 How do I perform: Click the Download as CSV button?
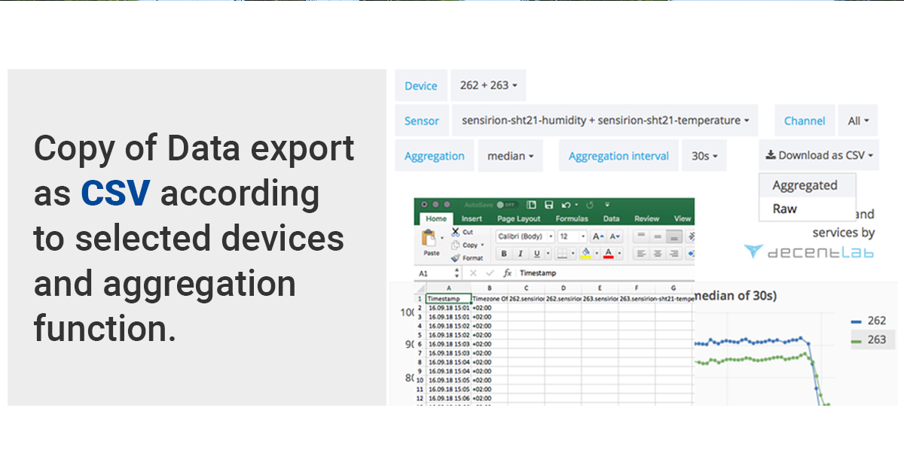point(819,155)
